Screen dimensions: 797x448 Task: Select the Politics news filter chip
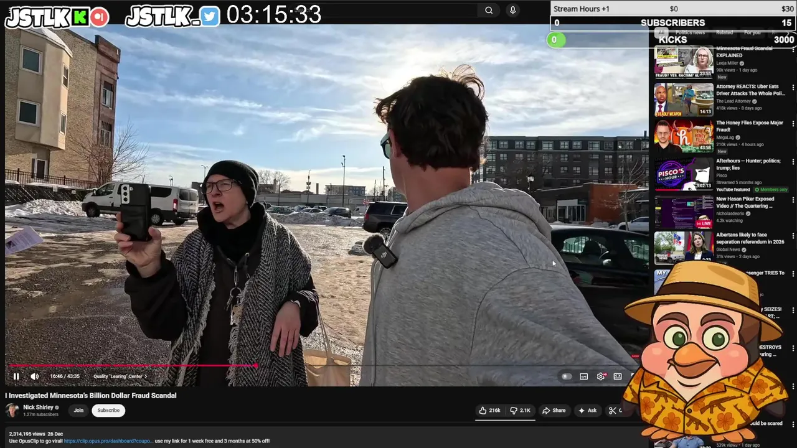click(x=690, y=32)
